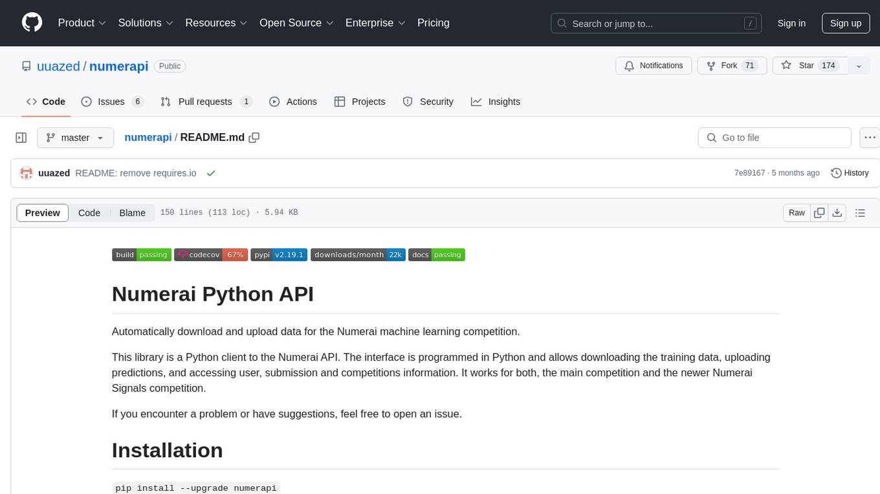The image size is (880, 494).
Task: Click the build passing badge
Action: [x=142, y=255]
